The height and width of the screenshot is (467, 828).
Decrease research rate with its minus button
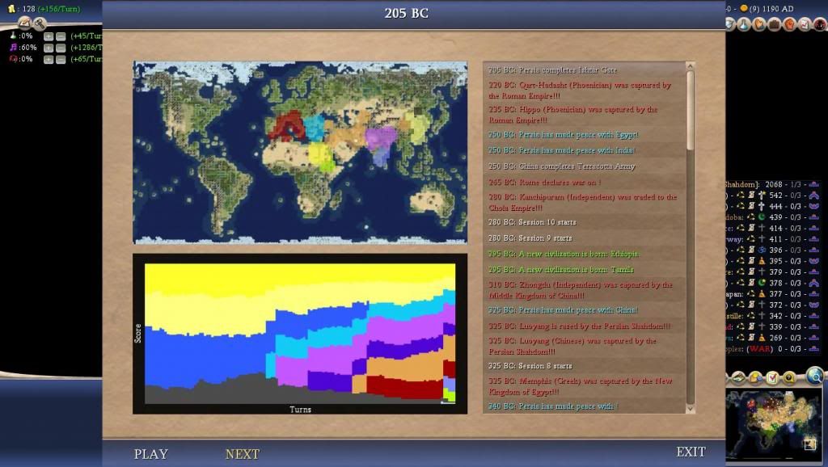point(61,36)
